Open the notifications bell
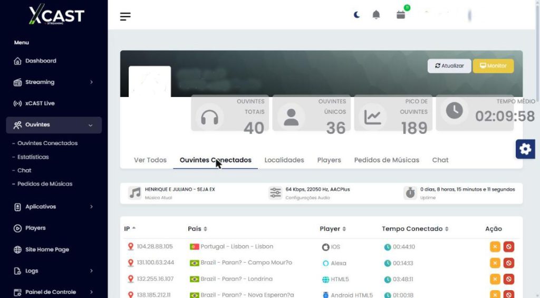 [x=376, y=15]
